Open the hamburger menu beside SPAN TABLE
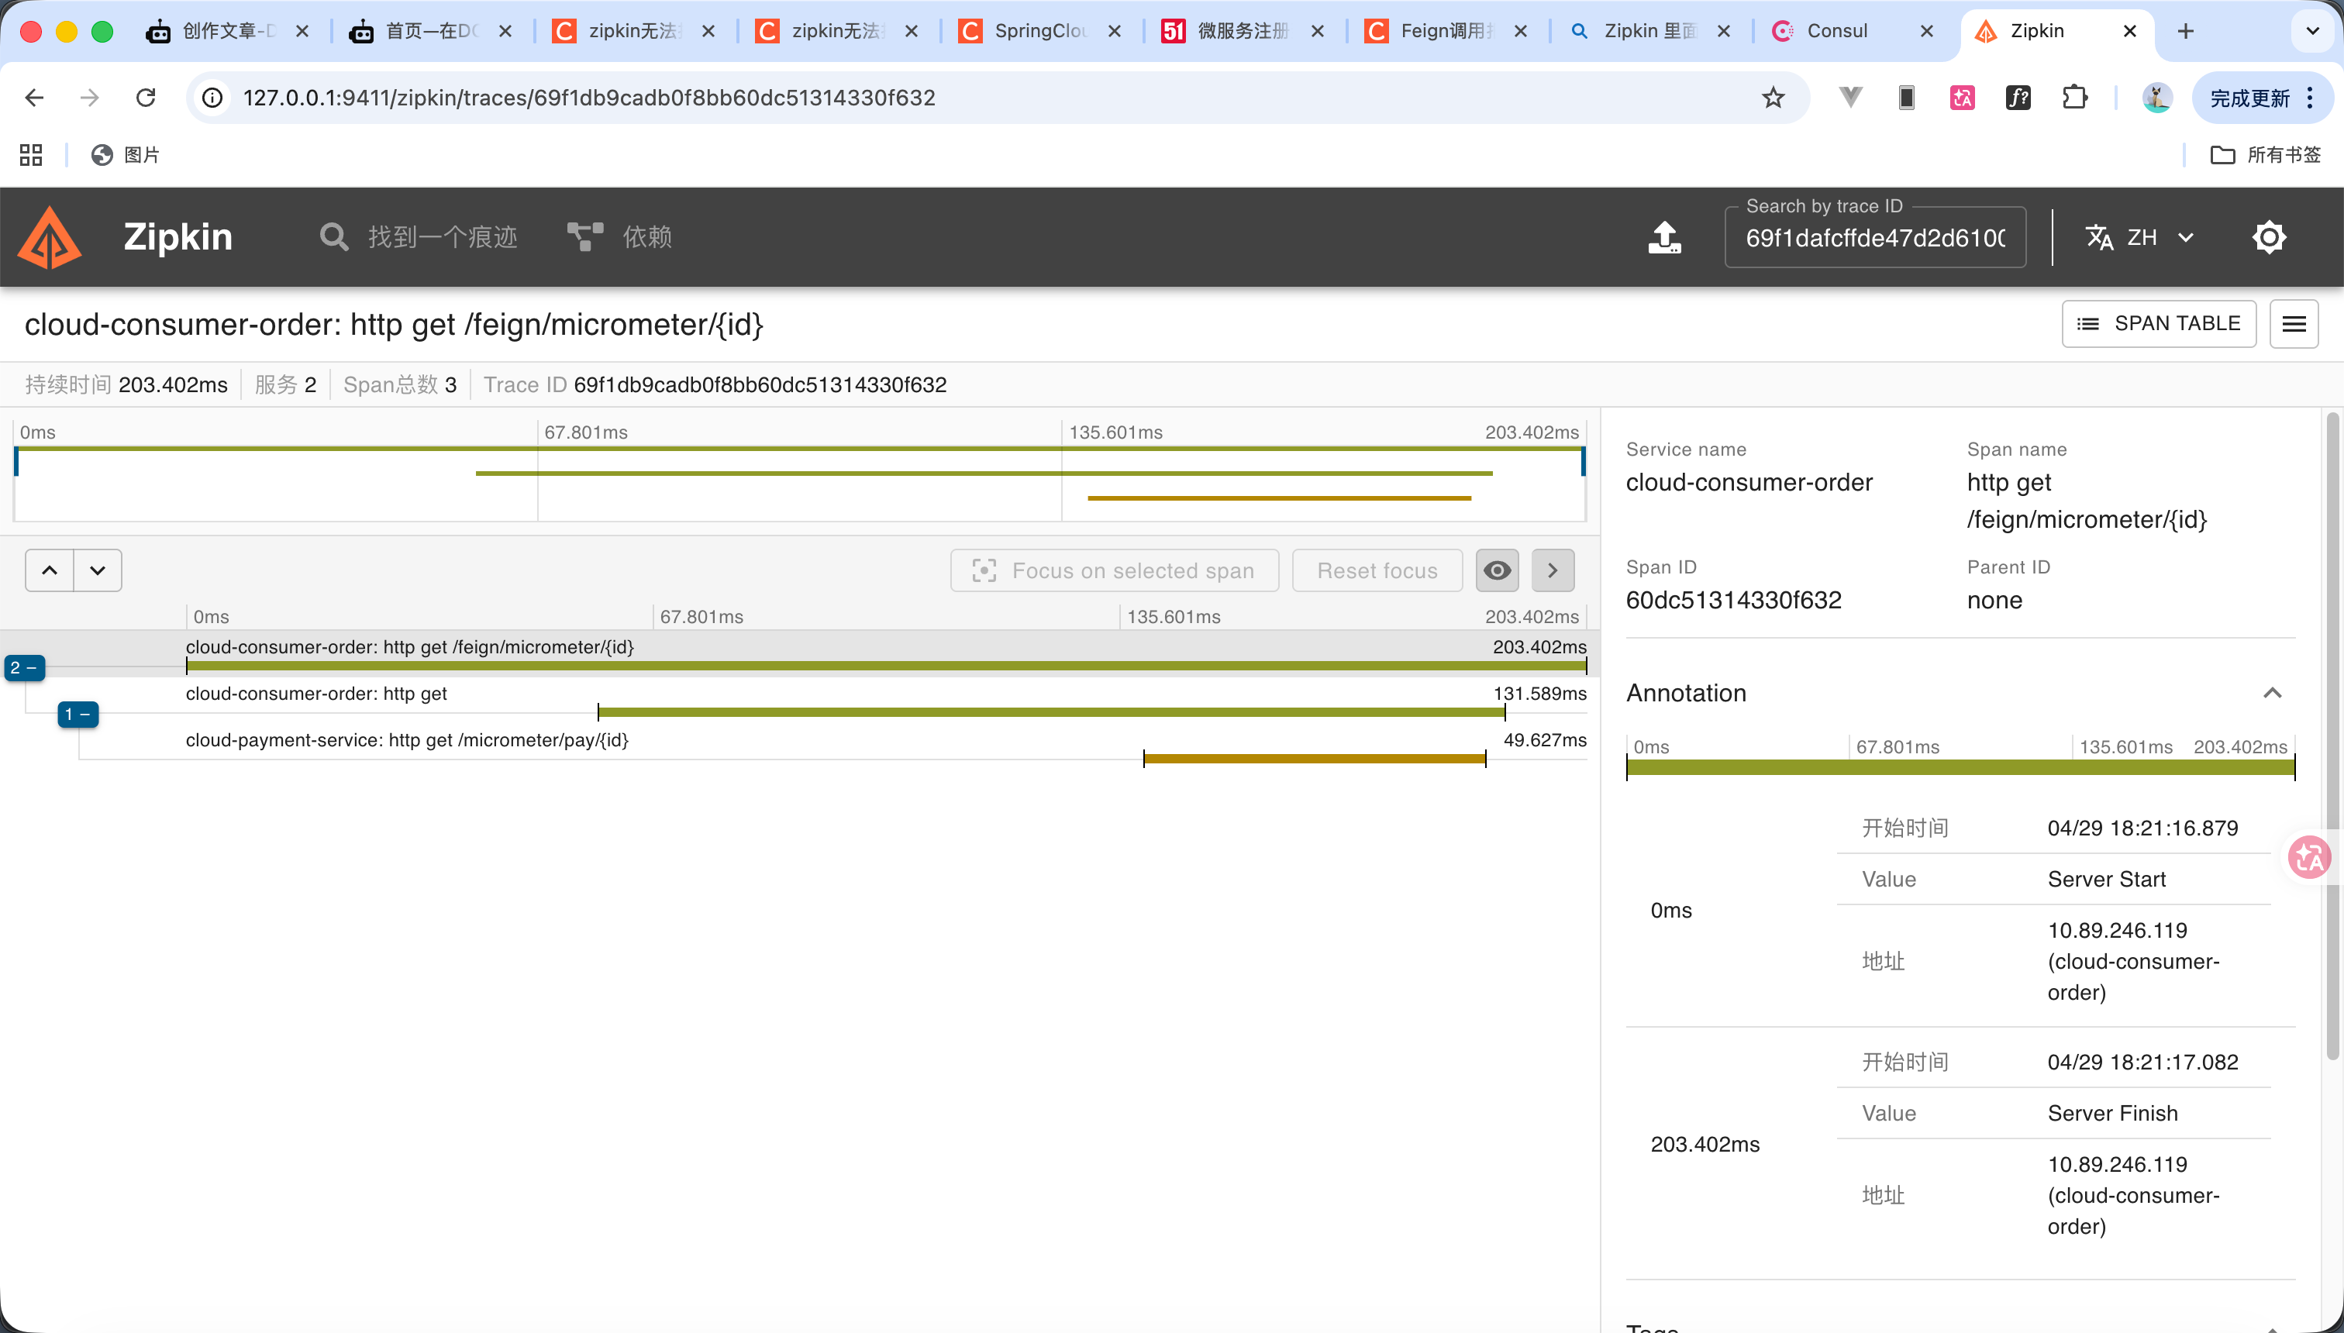The image size is (2344, 1333). click(x=2294, y=324)
